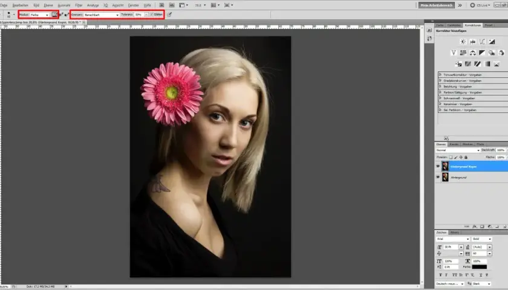Open the Grenzen dropdown
The width and height of the screenshot is (508, 290).
point(102,14)
